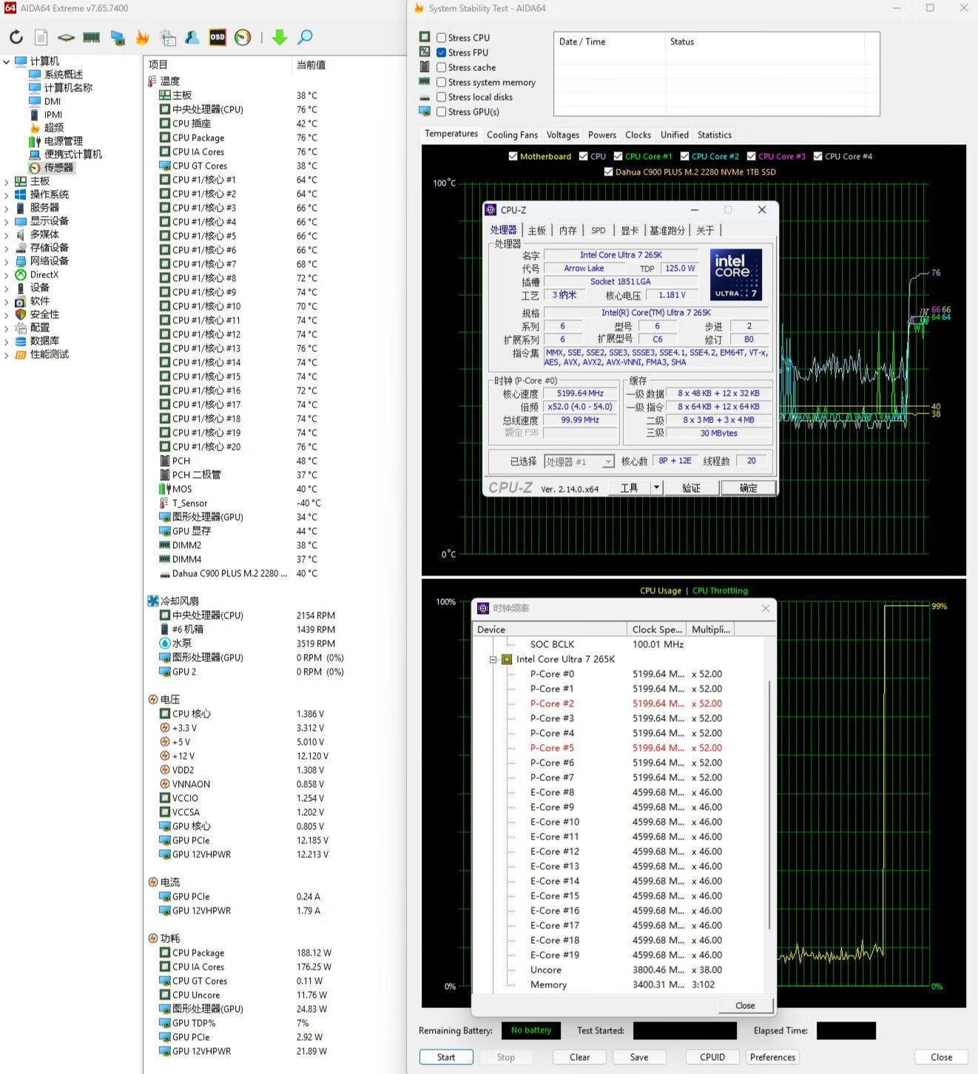Click the 当前值 column header in AIDA64

click(311, 65)
